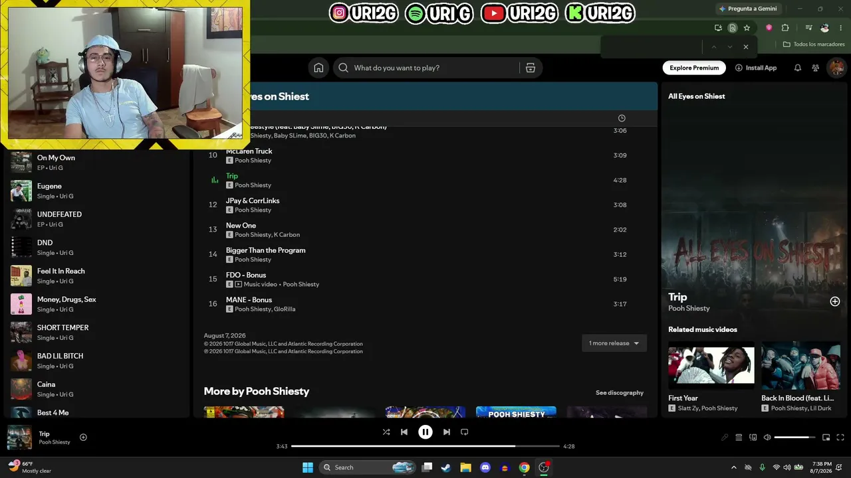This screenshot has height=478, width=851.
Task: Open 'Money, Drugs, Sex' single in library
Action: 96,304
